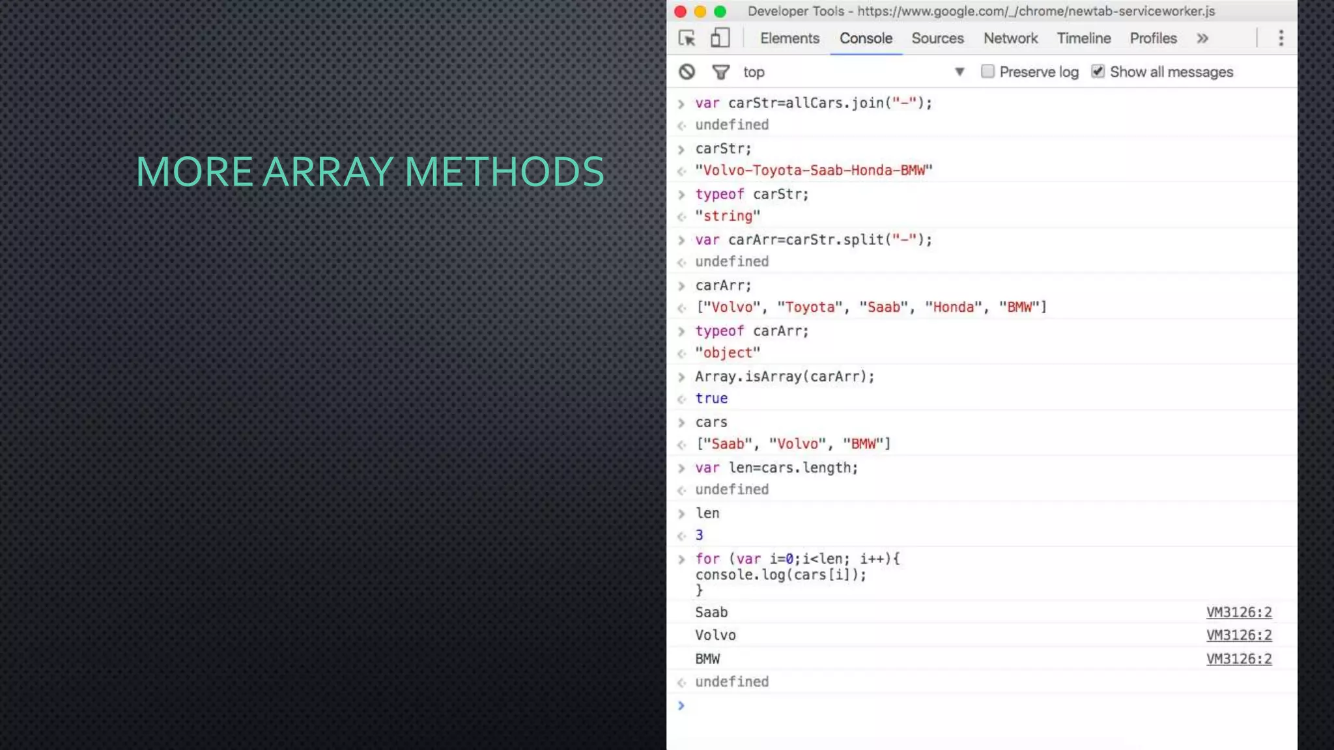Select the cars command entry
This screenshot has height=750, width=1334.
pos(711,422)
